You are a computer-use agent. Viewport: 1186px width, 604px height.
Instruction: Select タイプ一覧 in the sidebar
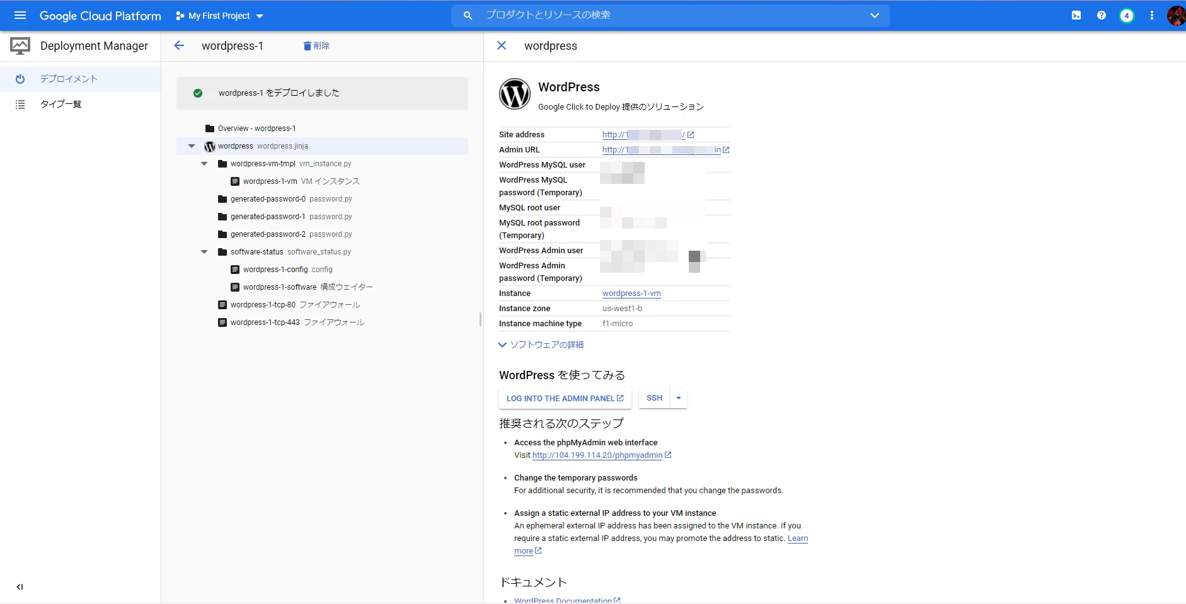(60, 104)
